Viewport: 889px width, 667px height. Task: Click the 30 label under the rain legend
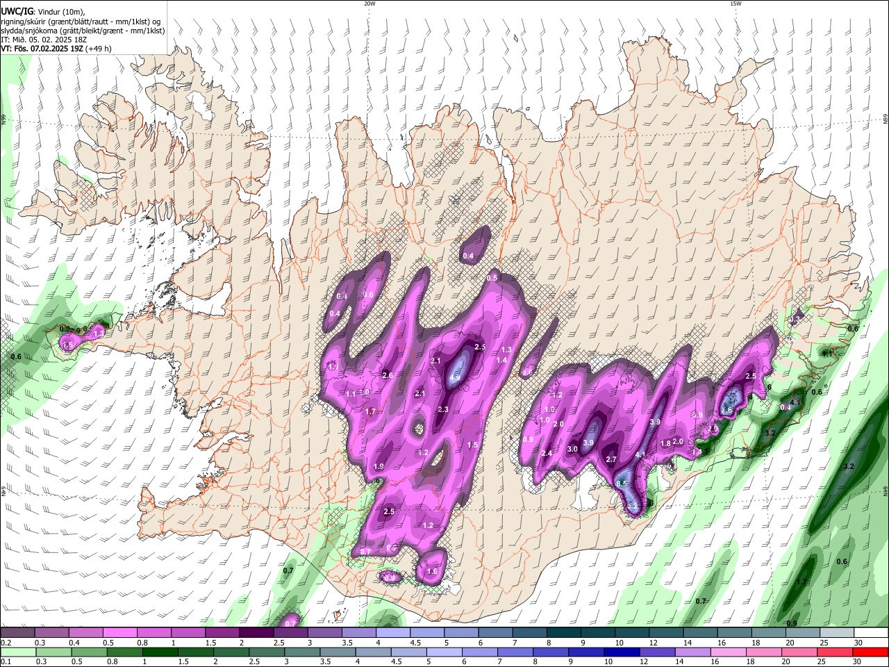[x=858, y=661]
